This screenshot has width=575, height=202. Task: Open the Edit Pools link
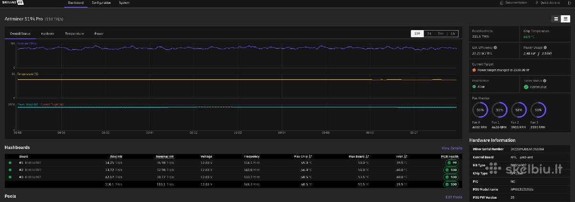[x=454, y=197]
